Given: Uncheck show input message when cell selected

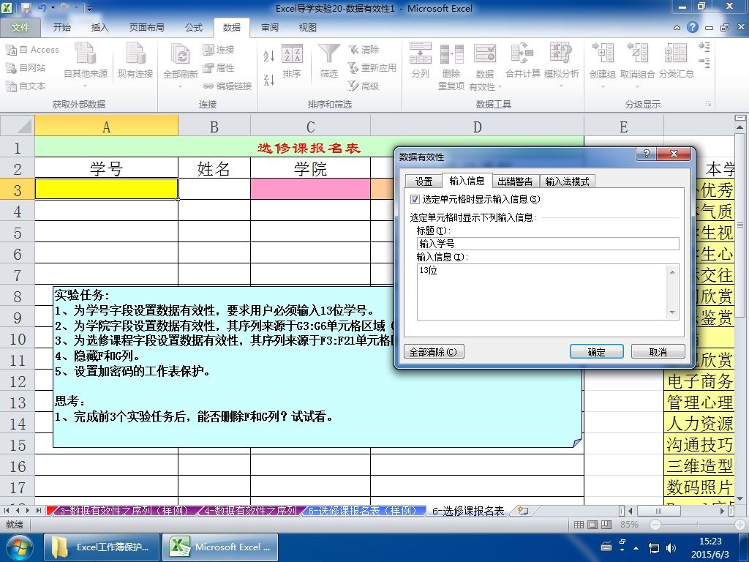Looking at the screenshot, I should point(415,199).
